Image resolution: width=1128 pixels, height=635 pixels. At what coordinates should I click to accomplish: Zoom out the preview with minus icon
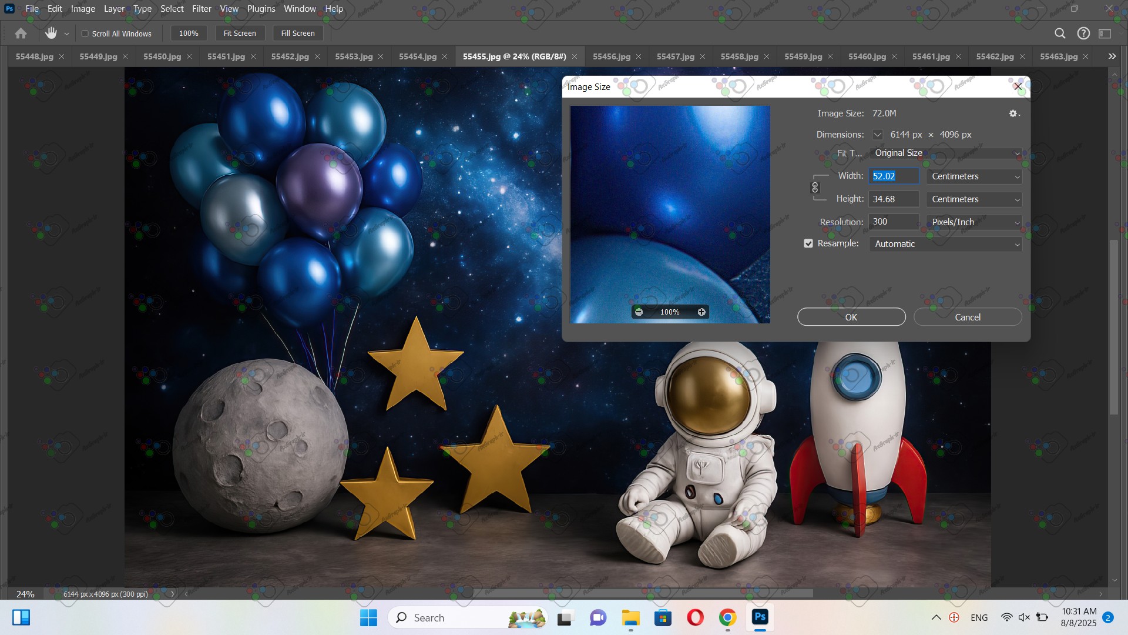click(639, 312)
